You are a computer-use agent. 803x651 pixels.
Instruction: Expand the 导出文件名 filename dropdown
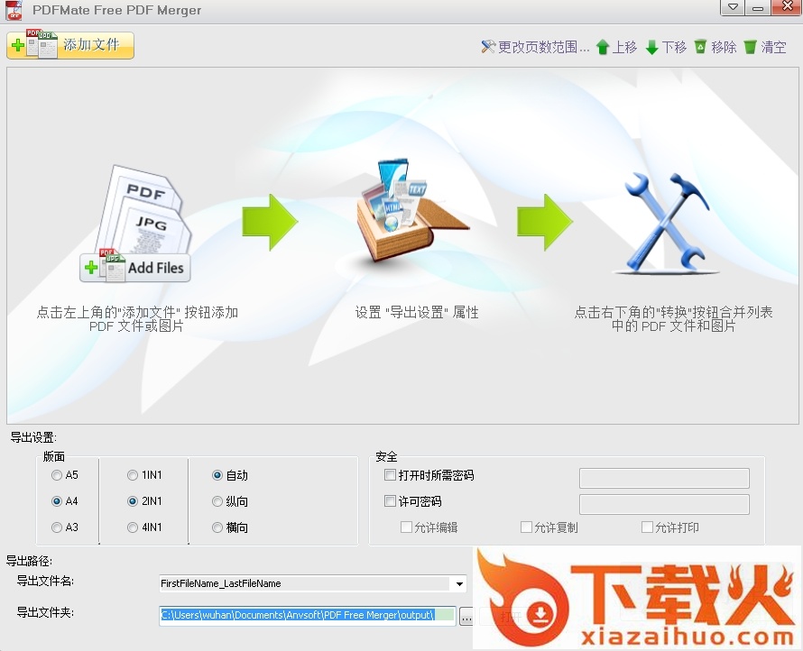pyautogui.click(x=459, y=583)
